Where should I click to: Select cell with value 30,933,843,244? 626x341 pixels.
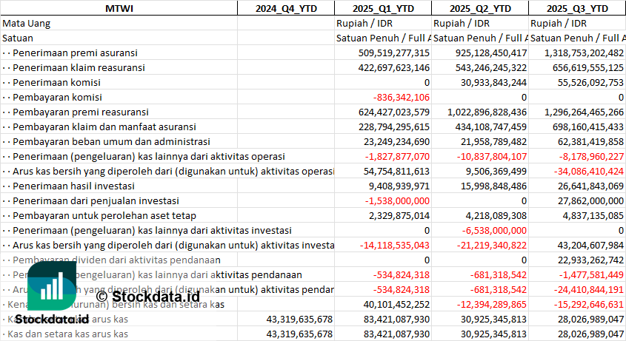[480, 82]
